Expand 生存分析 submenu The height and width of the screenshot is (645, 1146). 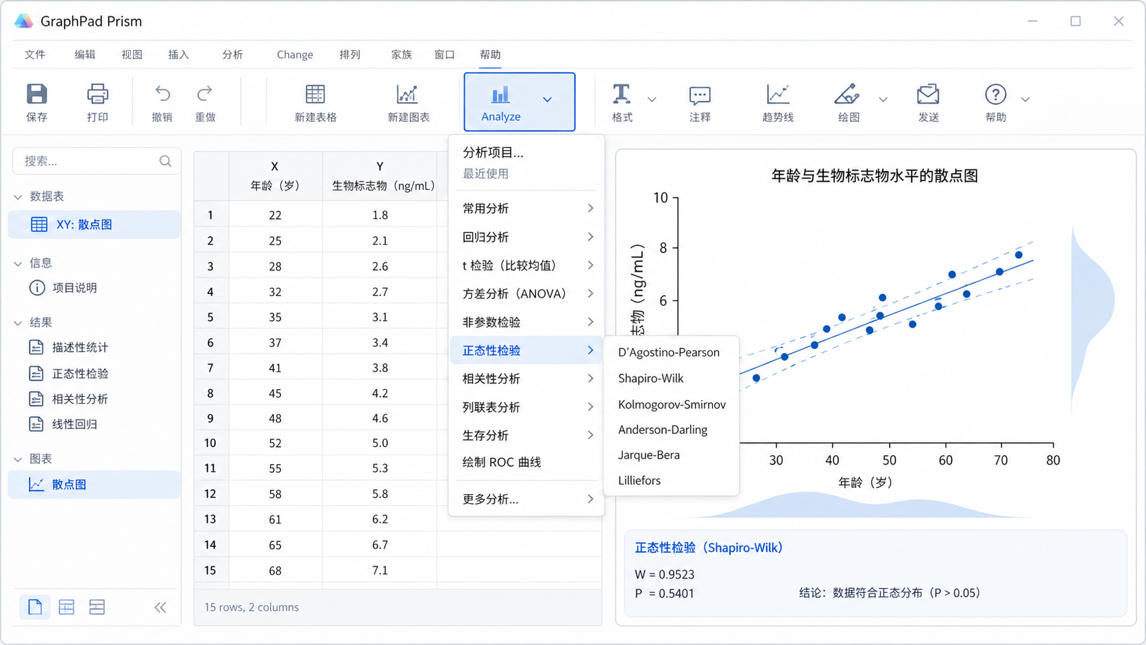(x=526, y=435)
